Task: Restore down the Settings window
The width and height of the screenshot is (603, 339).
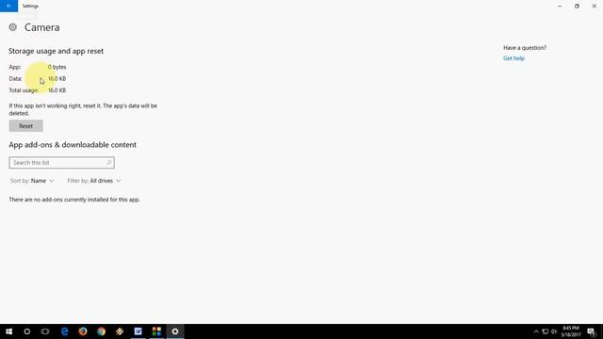Action: pyautogui.click(x=577, y=7)
